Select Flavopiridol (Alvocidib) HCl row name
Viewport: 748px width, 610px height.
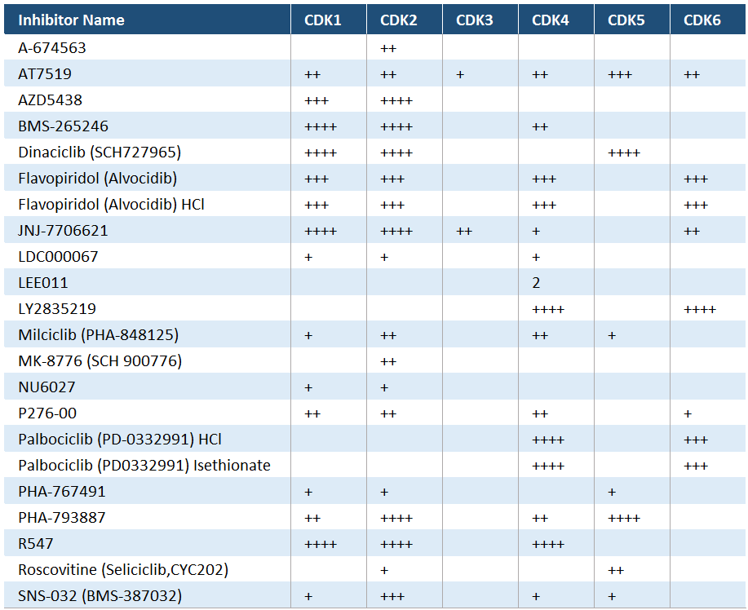pyautogui.click(x=111, y=205)
